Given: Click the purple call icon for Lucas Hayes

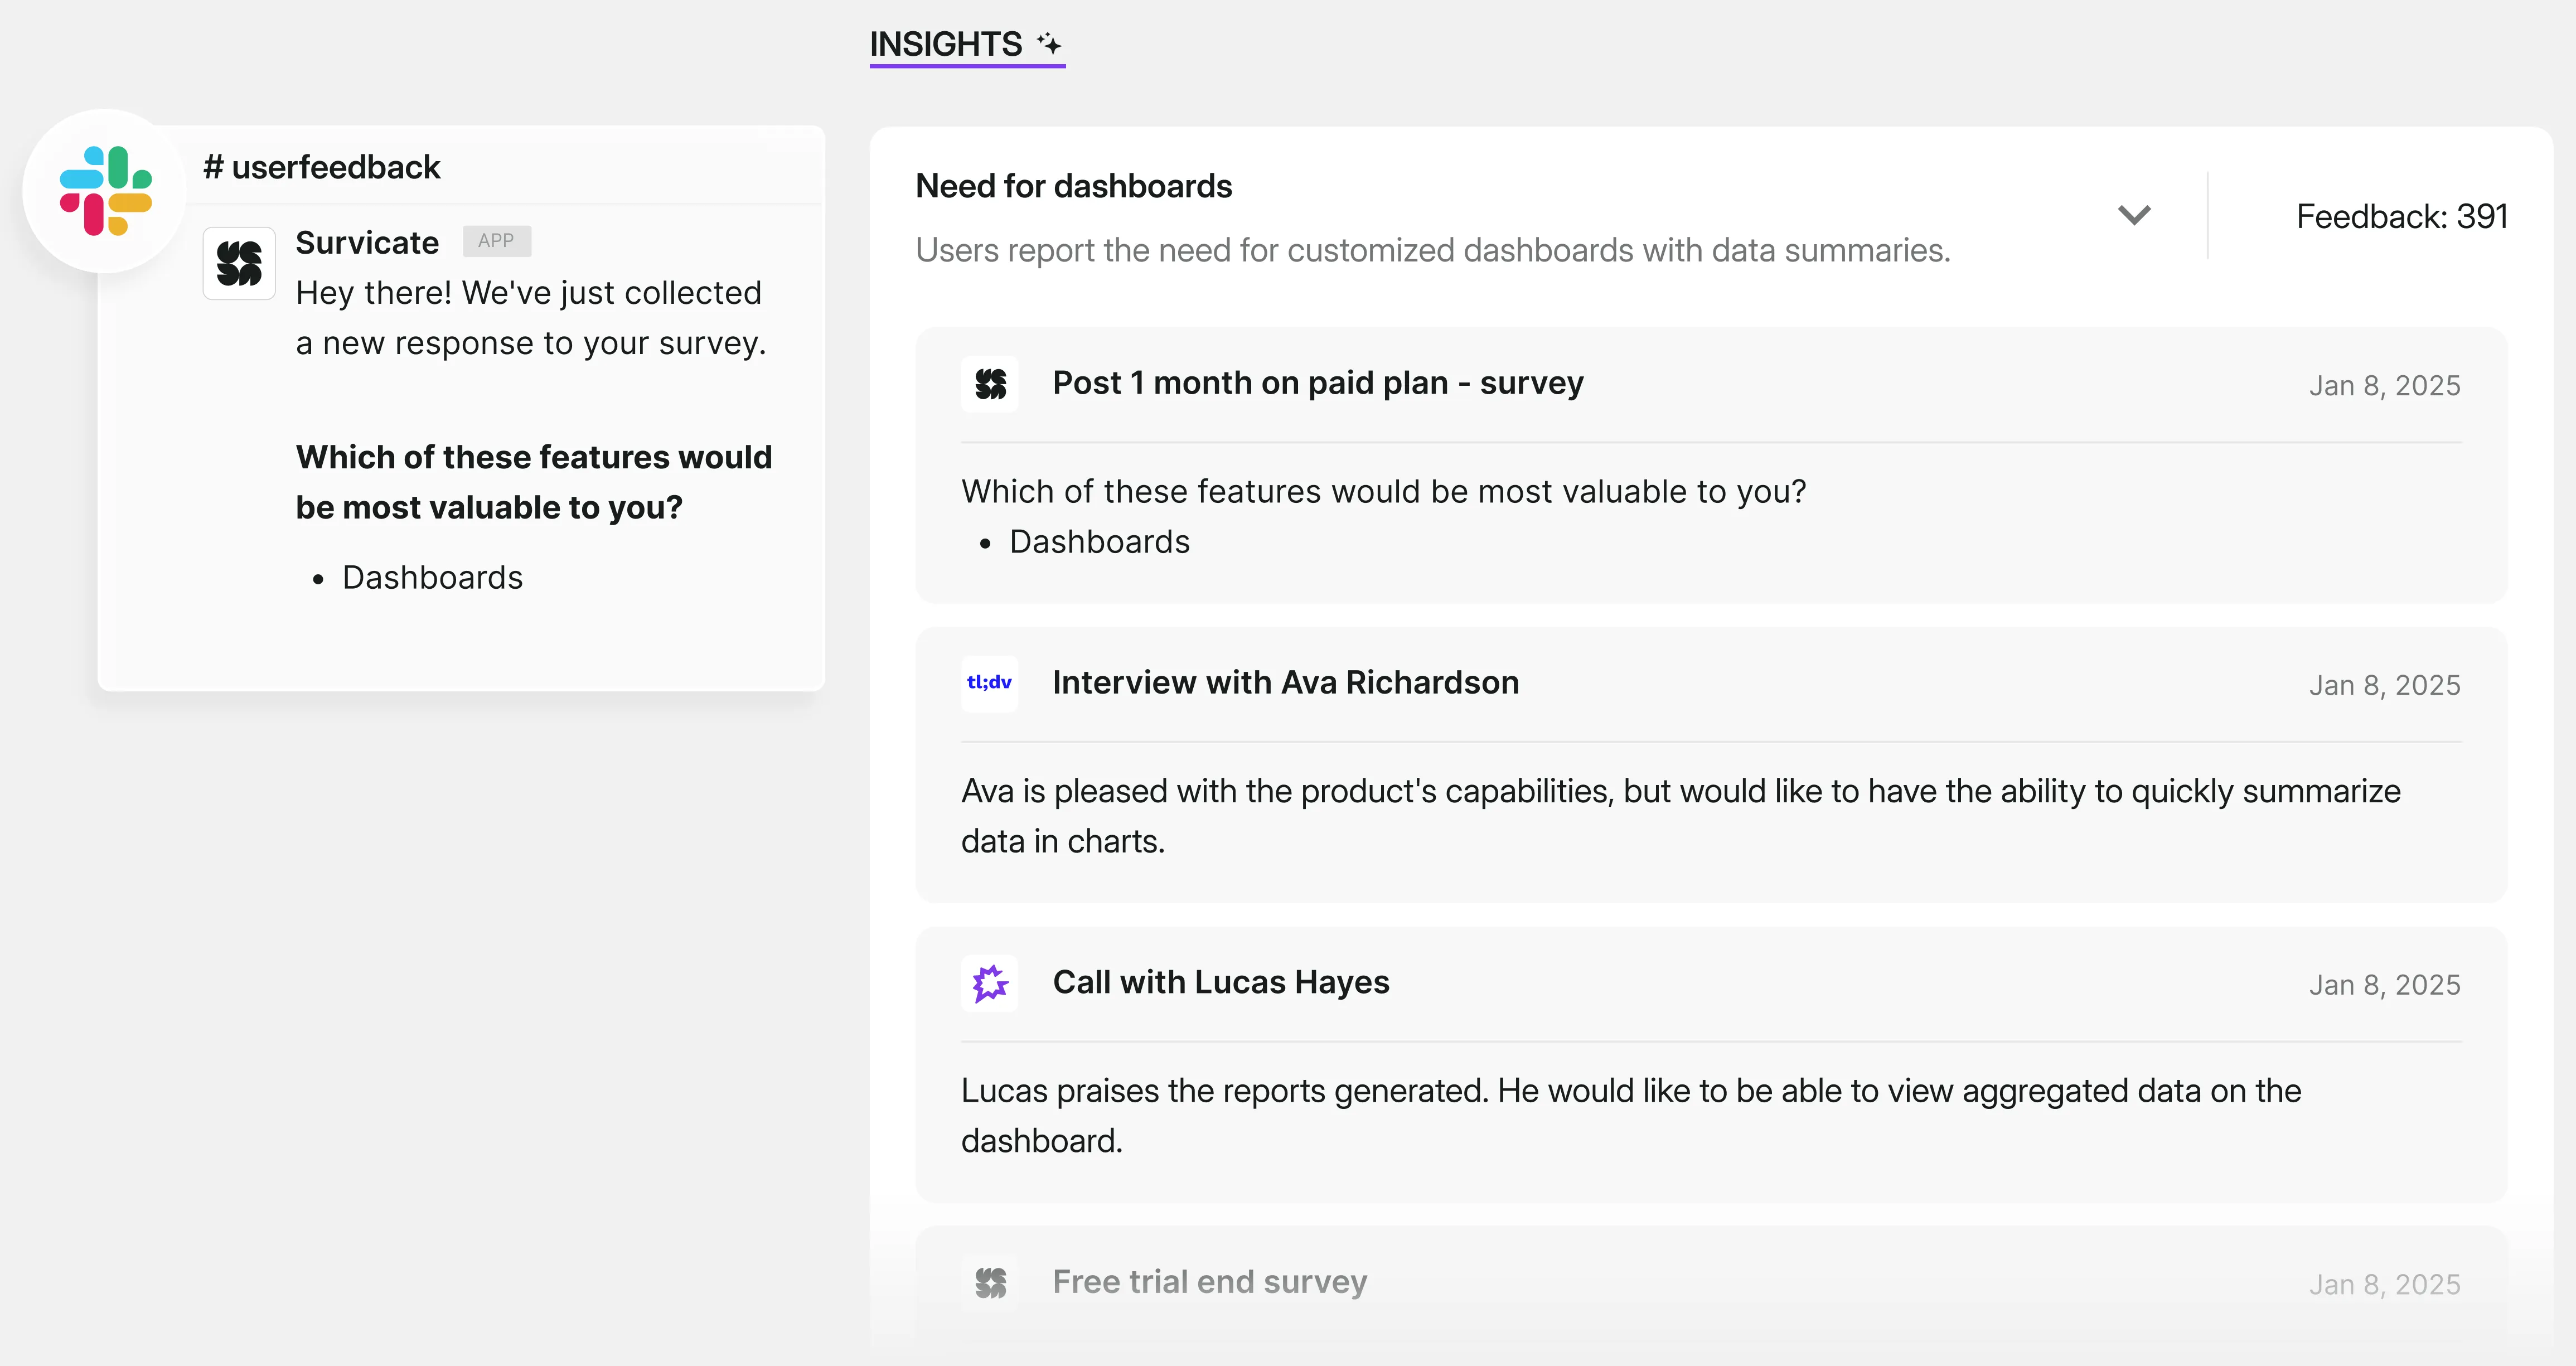Looking at the screenshot, I should pos(989,983).
